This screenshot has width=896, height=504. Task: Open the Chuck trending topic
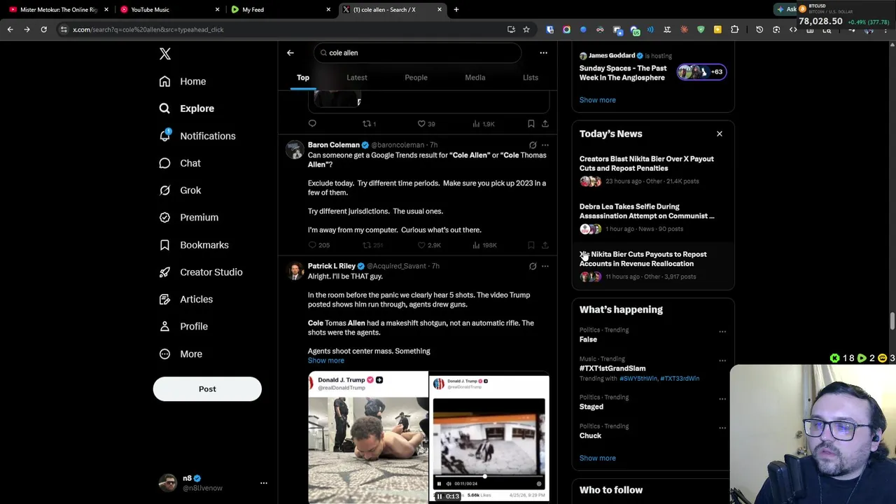pyautogui.click(x=590, y=435)
